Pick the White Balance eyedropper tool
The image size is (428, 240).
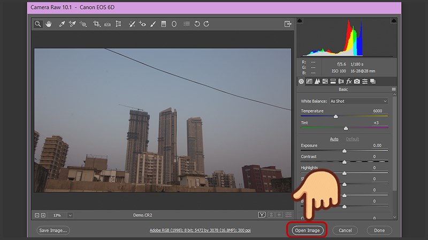click(62, 24)
